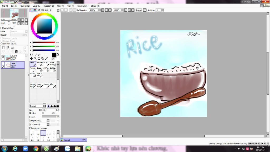Image resolution: width=270 pixels, height=152 pixels.
Task: Select the Legacy Pen tool
Action: tap(40, 75)
